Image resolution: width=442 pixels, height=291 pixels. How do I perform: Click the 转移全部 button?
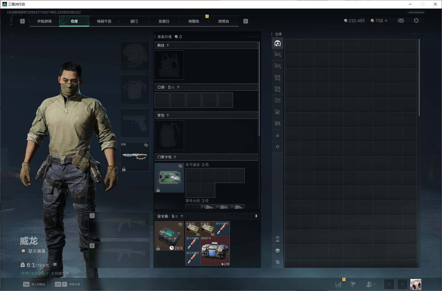(67, 284)
